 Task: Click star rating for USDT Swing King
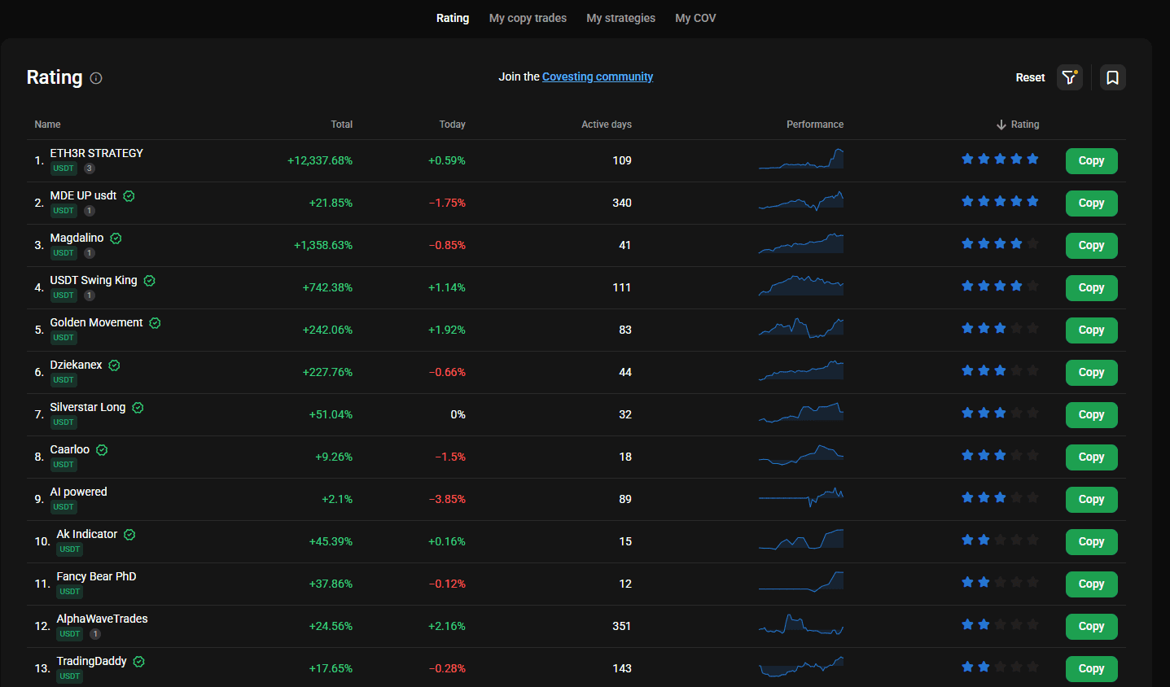[1000, 286]
